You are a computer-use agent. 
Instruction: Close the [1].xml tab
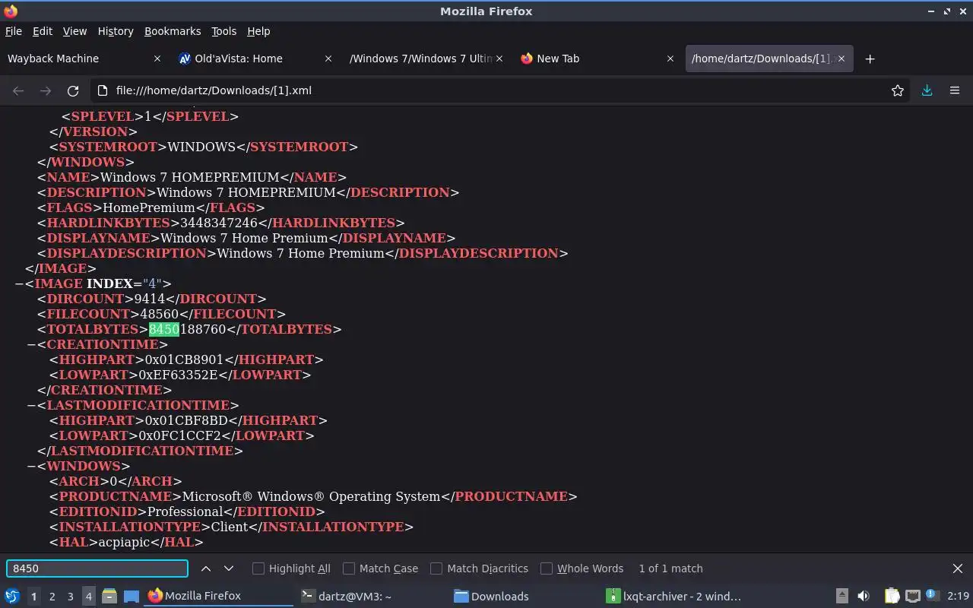[841, 59]
